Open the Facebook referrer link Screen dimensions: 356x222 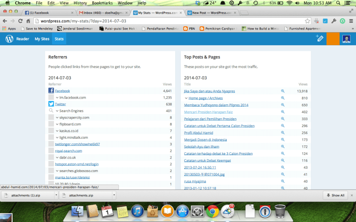point(62,91)
